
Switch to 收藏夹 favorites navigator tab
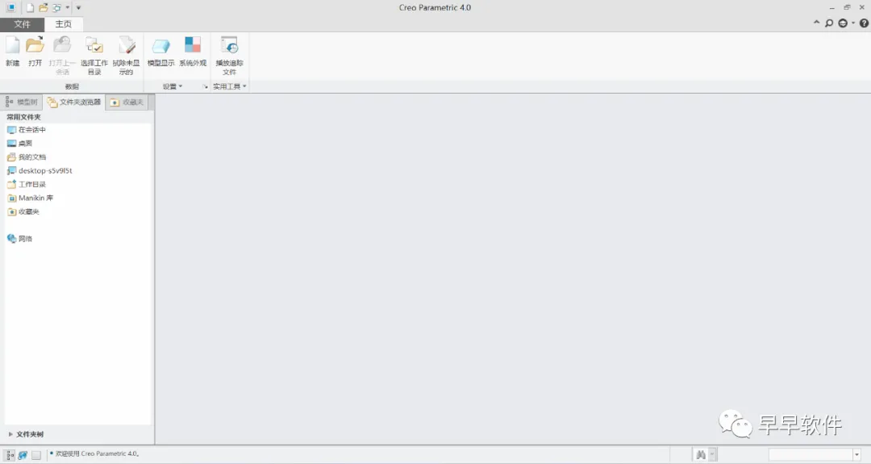[x=127, y=102]
